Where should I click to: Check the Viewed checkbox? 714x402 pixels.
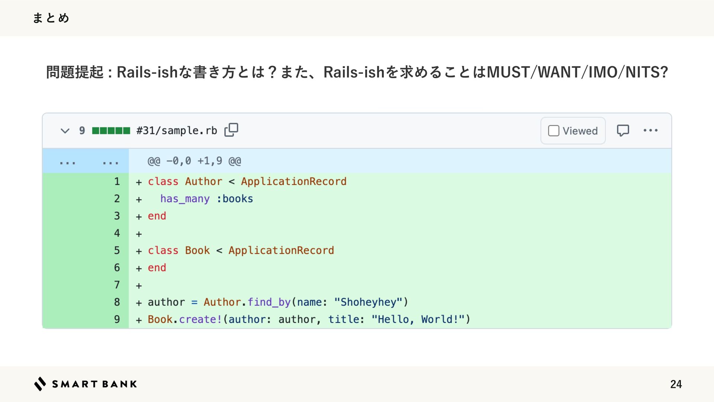coord(554,131)
